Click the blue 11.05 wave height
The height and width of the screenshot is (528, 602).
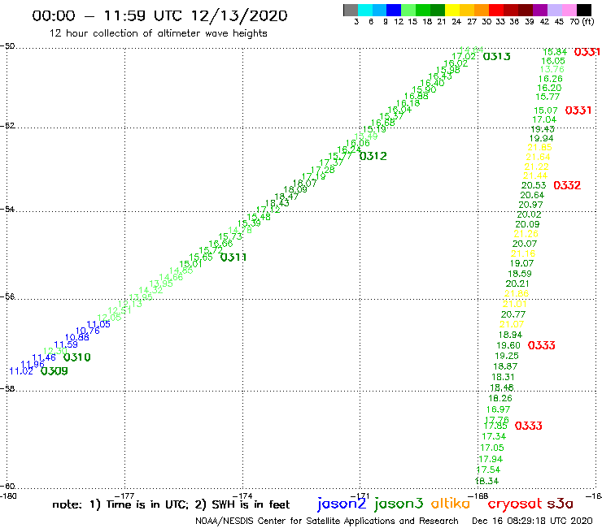98,324
